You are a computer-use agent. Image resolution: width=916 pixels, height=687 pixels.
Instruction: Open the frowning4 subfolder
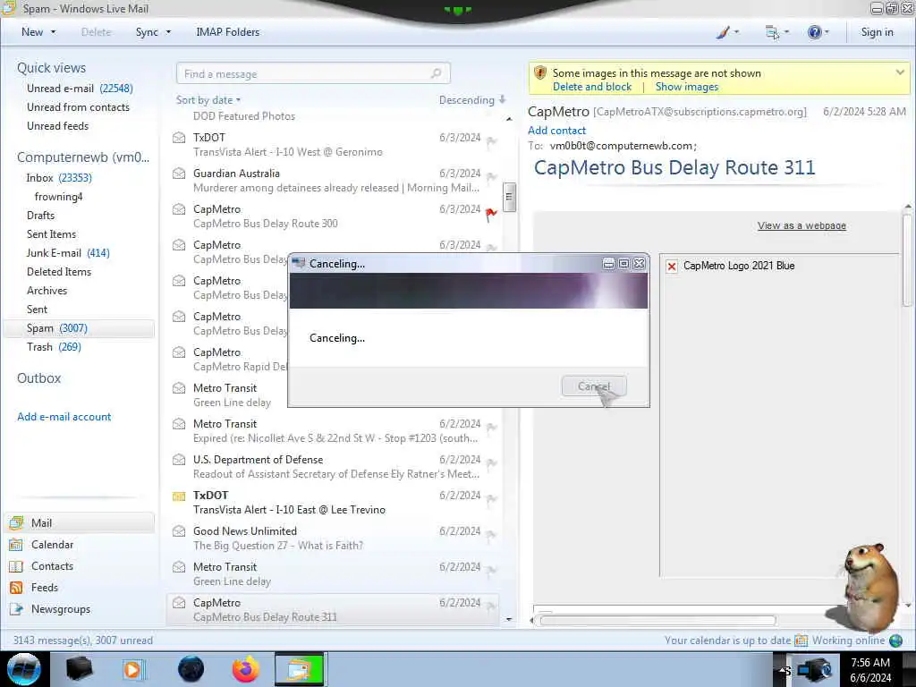[58, 197]
